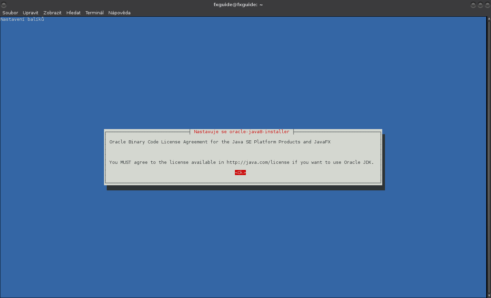Click the terminal application icon in the titlebar
Screen dimensions: 491x298
[3, 4]
